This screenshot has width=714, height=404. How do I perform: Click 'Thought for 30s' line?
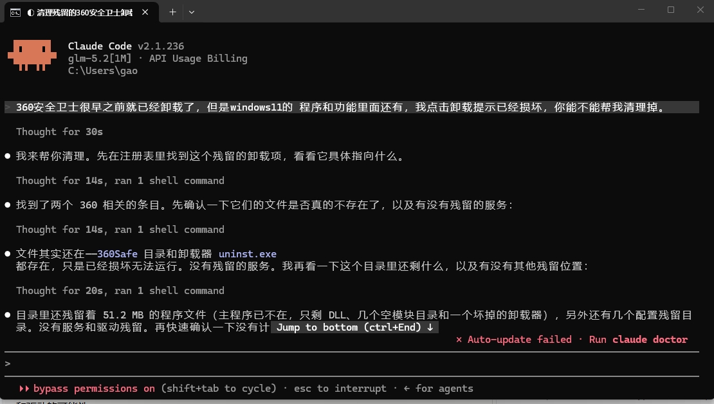click(x=59, y=132)
